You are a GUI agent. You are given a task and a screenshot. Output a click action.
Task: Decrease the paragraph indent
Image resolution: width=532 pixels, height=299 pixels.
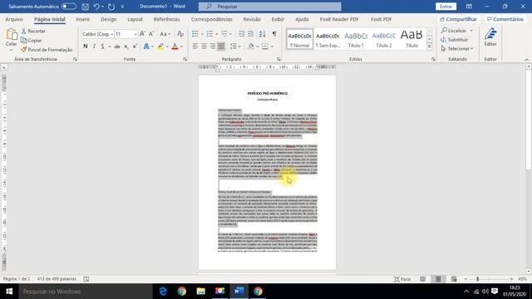pos(242,34)
